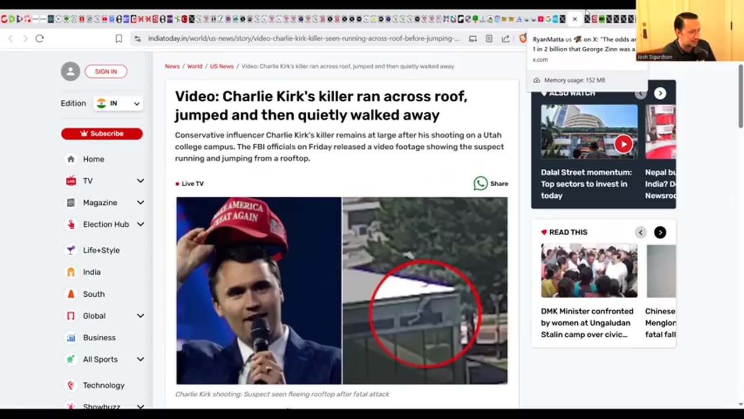Open the Brave shields icon

click(522, 38)
